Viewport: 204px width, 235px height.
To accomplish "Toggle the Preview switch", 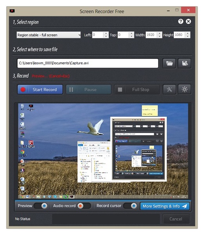I will (40, 206).
